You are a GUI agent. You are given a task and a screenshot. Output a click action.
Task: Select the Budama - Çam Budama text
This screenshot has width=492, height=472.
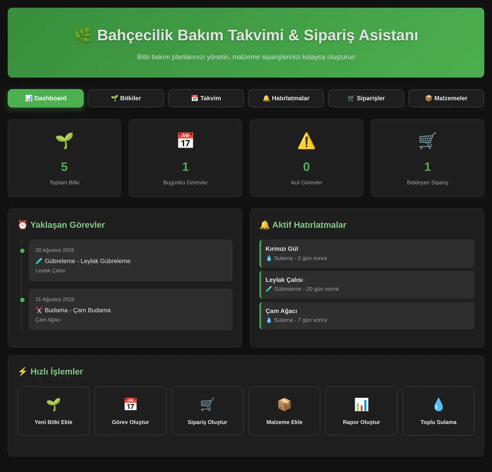[x=77, y=310]
